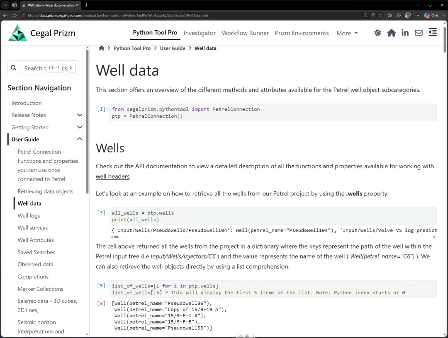Expand the Release Notes section
Image resolution: width=448 pixels, height=338 pixels.
[80, 115]
